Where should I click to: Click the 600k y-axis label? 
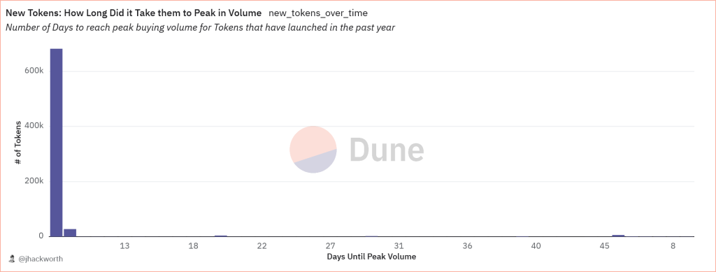(x=34, y=71)
